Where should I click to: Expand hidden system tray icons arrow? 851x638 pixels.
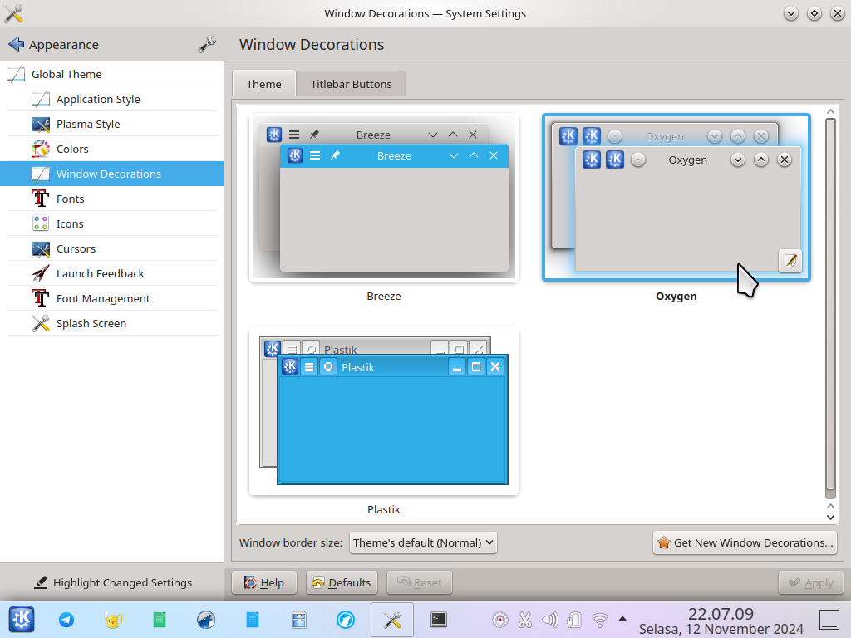(622, 619)
